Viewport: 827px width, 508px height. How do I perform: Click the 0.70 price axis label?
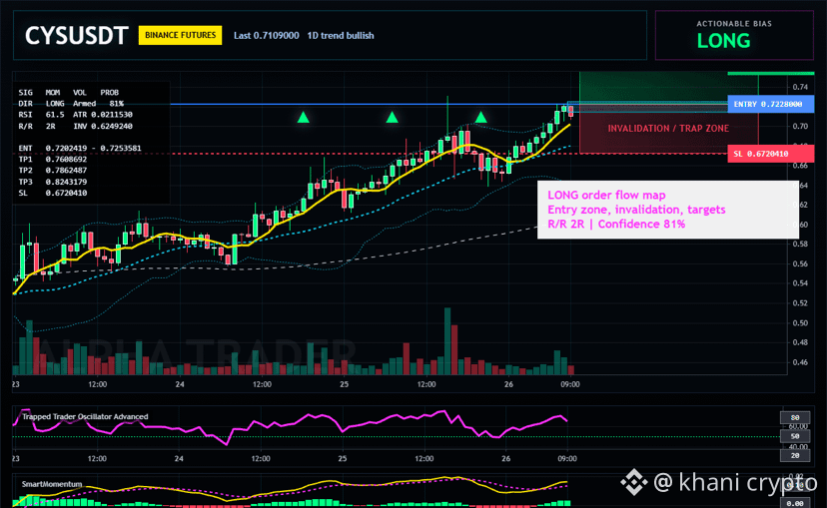[x=800, y=127]
